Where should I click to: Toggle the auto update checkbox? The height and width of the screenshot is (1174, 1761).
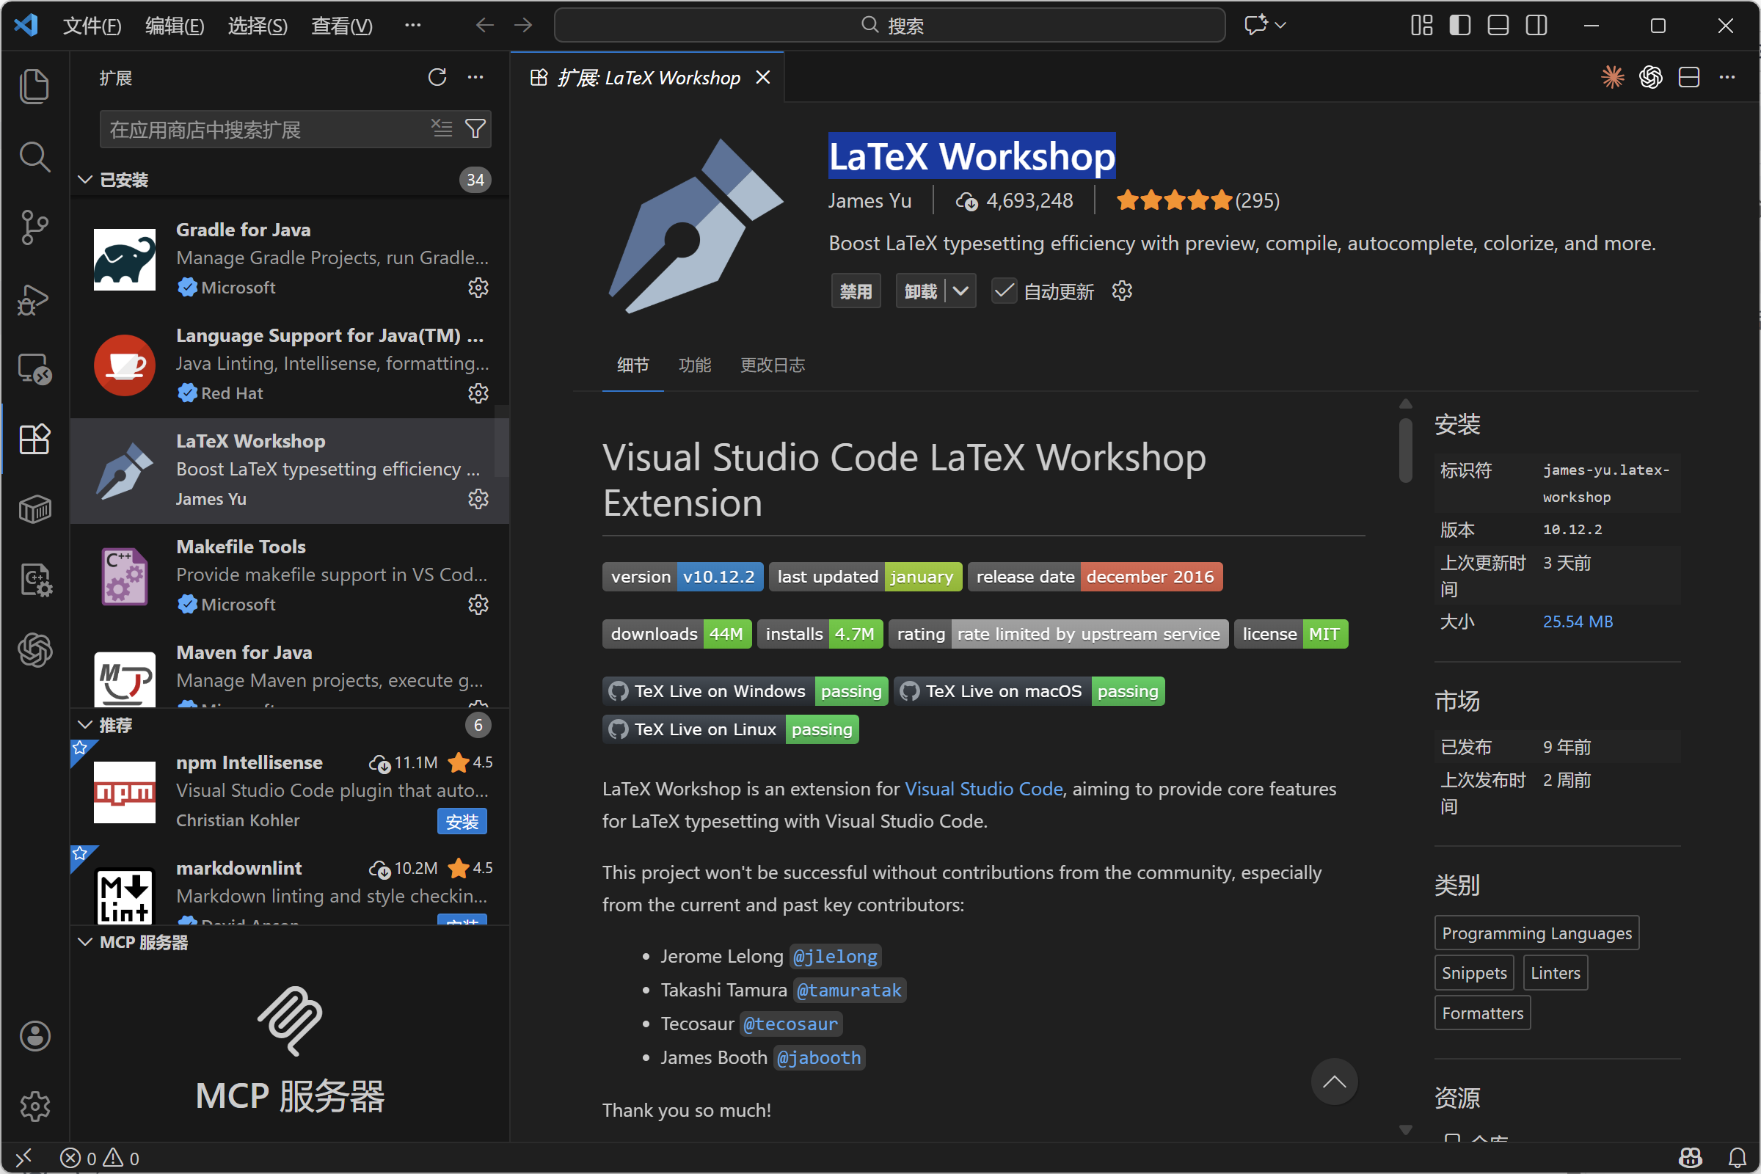tap(1004, 291)
